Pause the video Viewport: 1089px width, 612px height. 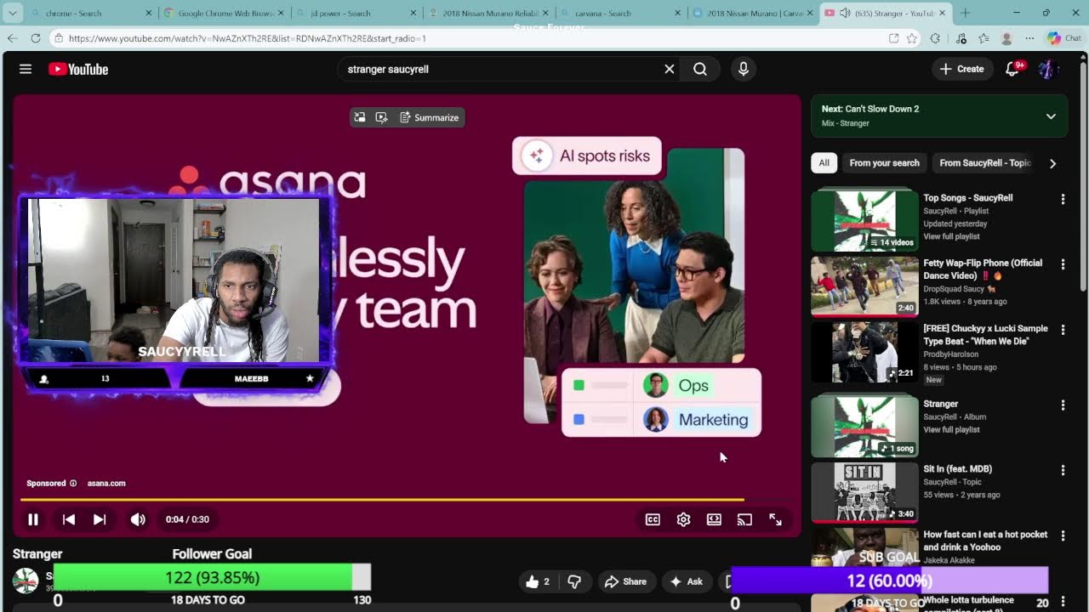tap(33, 519)
